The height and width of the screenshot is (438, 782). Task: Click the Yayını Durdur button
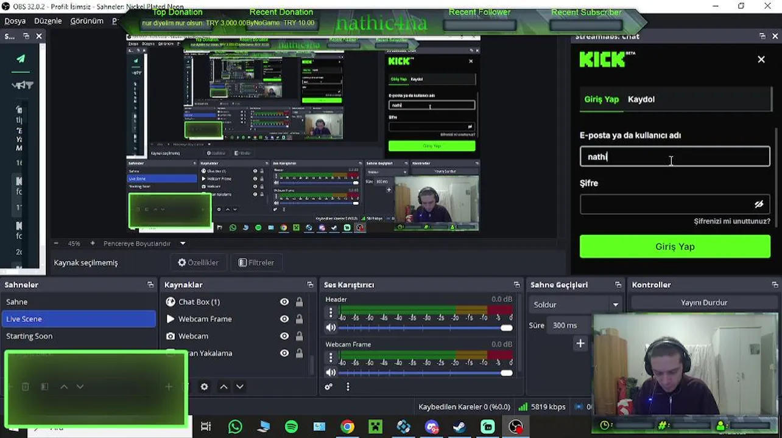[704, 302]
